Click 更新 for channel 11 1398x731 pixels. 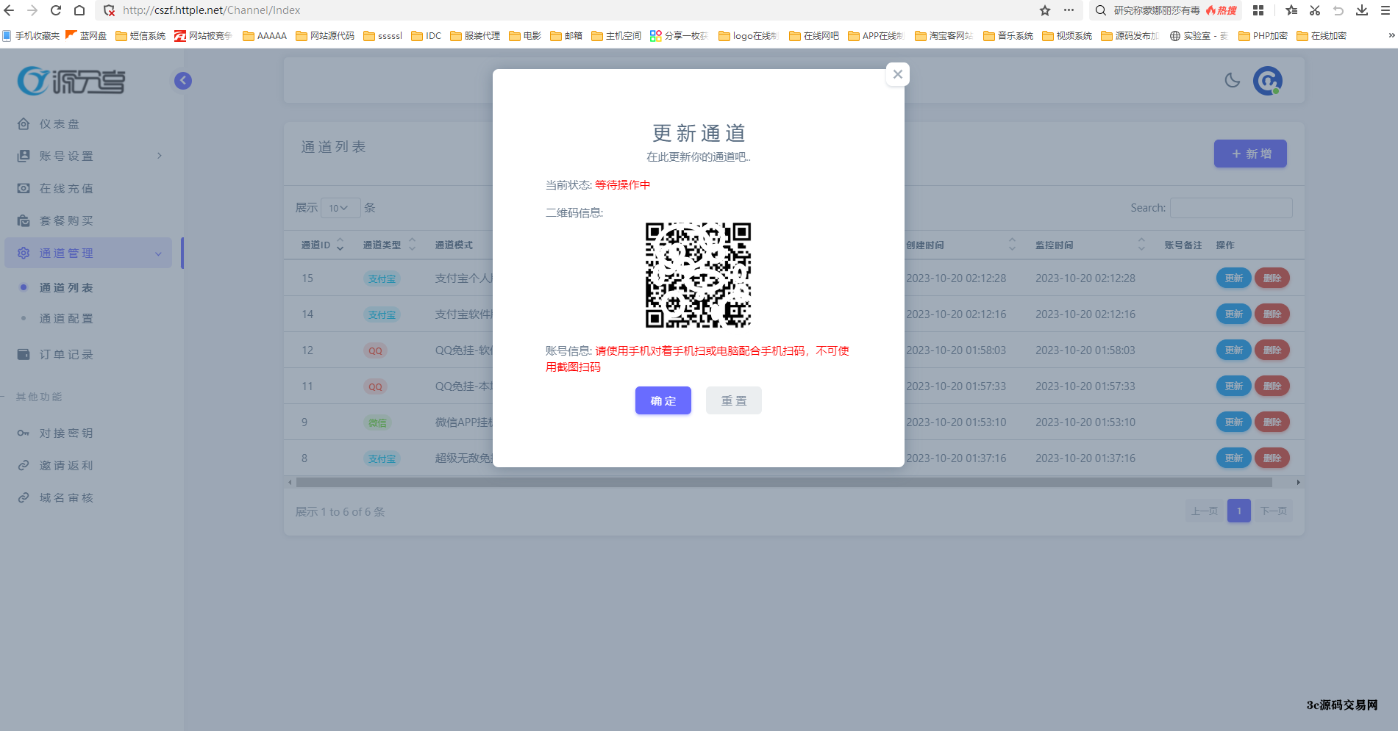tap(1233, 386)
